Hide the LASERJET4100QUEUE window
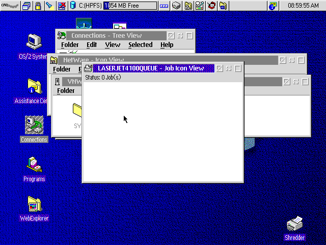 [x=220, y=68]
